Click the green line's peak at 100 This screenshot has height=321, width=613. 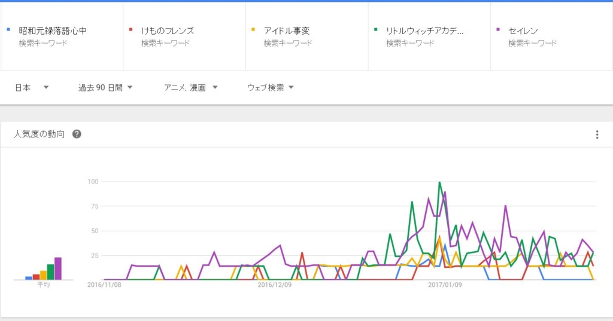coord(440,182)
